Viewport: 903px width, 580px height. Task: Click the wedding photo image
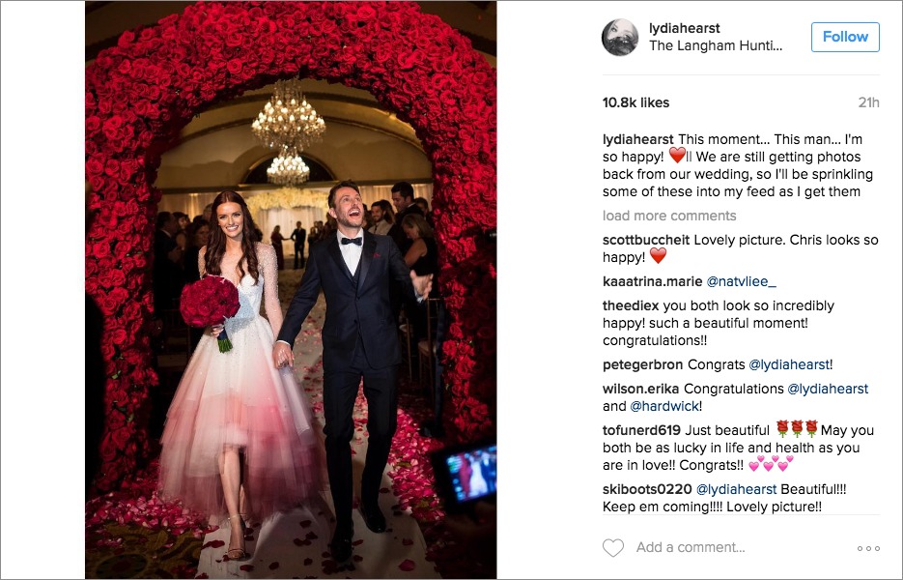pos(291,290)
